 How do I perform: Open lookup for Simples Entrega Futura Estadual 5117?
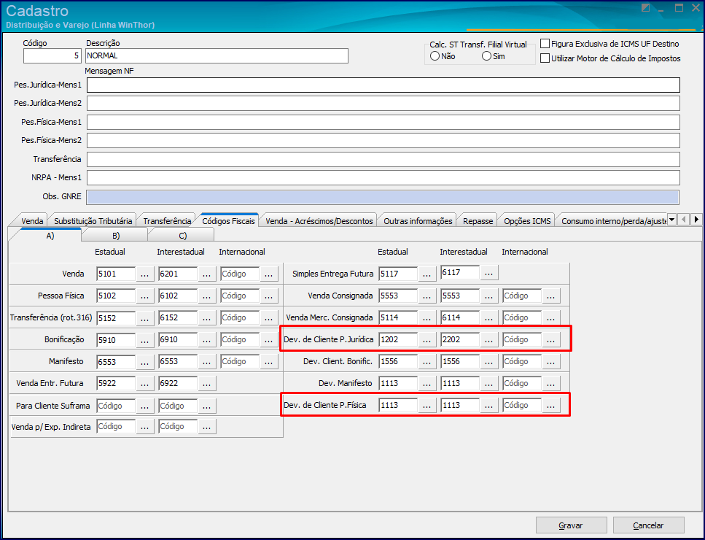pyautogui.click(x=426, y=274)
